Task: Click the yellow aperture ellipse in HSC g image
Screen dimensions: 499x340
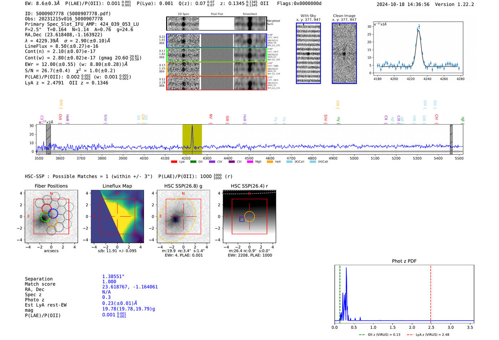Action: [x=176, y=220]
